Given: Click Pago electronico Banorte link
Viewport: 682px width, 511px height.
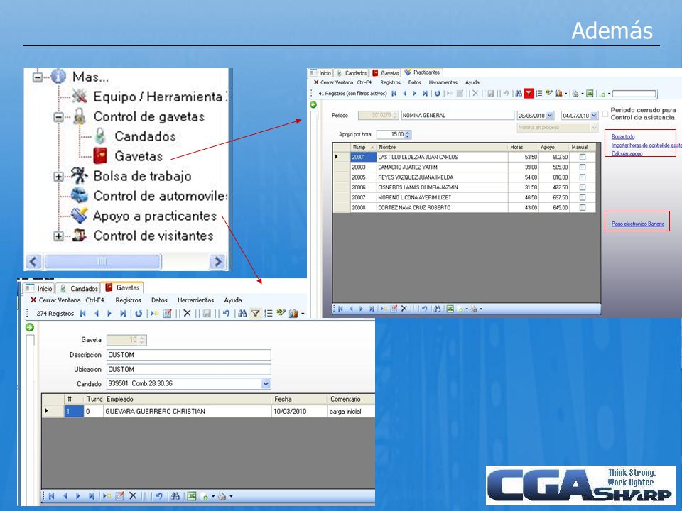Looking at the screenshot, I should point(638,224).
